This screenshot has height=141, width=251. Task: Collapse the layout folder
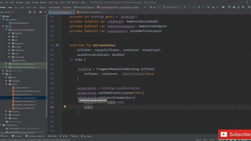[6, 84]
